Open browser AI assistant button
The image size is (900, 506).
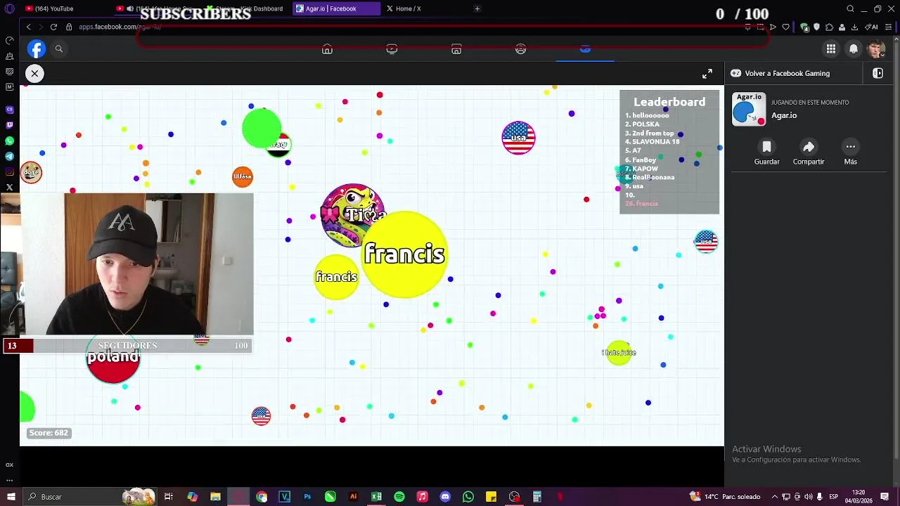click(872, 27)
